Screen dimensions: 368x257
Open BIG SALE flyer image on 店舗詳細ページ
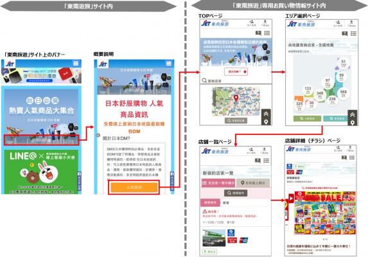click(x=325, y=213)
